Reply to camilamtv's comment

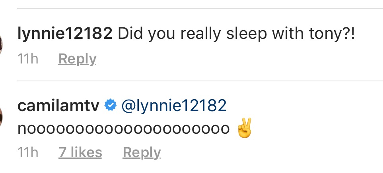(142, 153)
